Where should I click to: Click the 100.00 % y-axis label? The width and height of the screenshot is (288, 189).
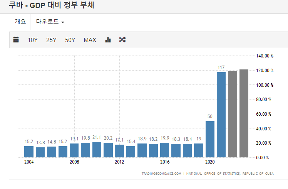pos(265,85)
